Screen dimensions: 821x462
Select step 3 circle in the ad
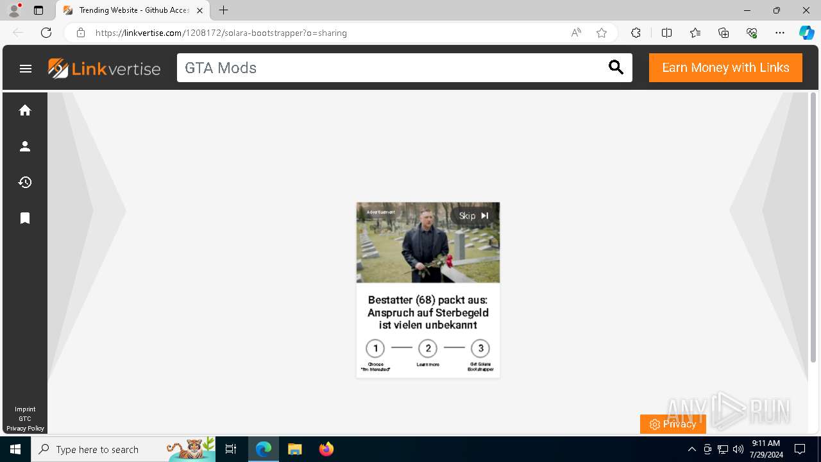coord(480,348)
